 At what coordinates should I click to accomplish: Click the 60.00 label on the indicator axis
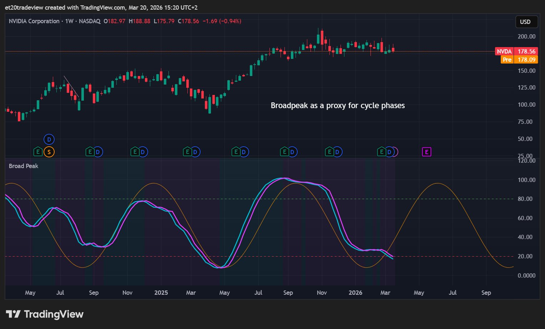[x=525, y=218]
